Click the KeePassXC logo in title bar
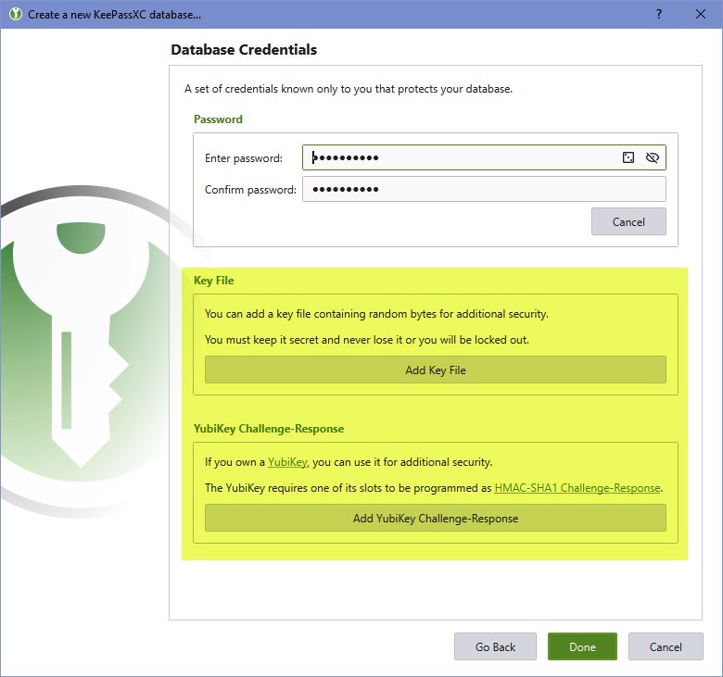This screenshot has width=723, height=677. tap(15, 14)
